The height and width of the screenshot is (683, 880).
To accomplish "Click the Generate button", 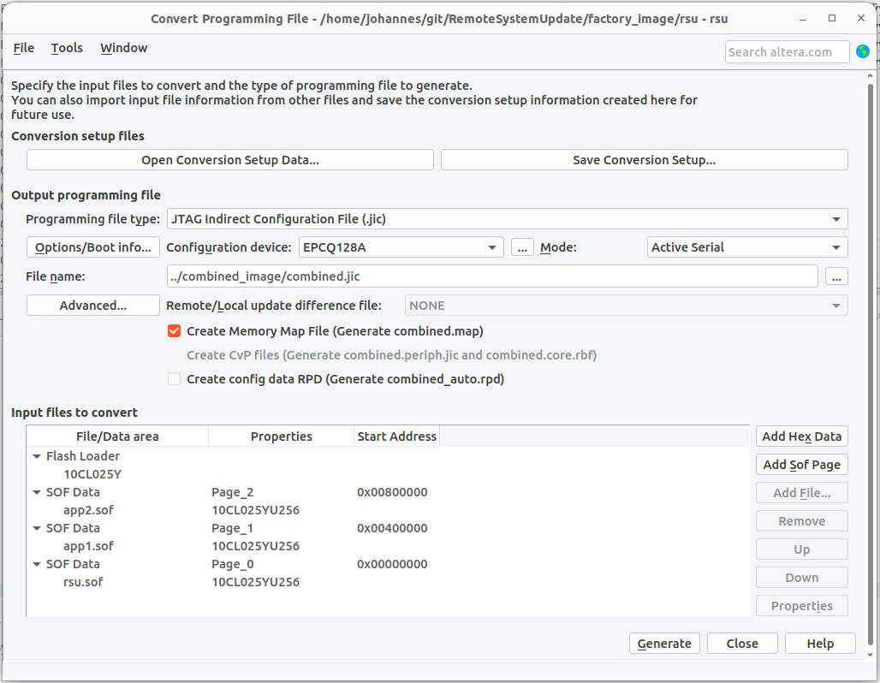I will click(664, 643).
